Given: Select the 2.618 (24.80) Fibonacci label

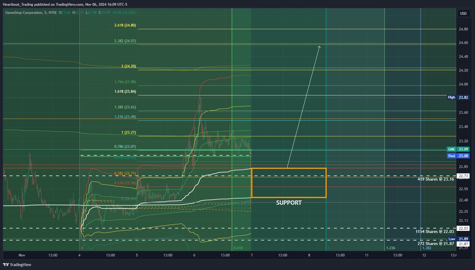Looking at the screenshot, I should [x=125, y=25].
